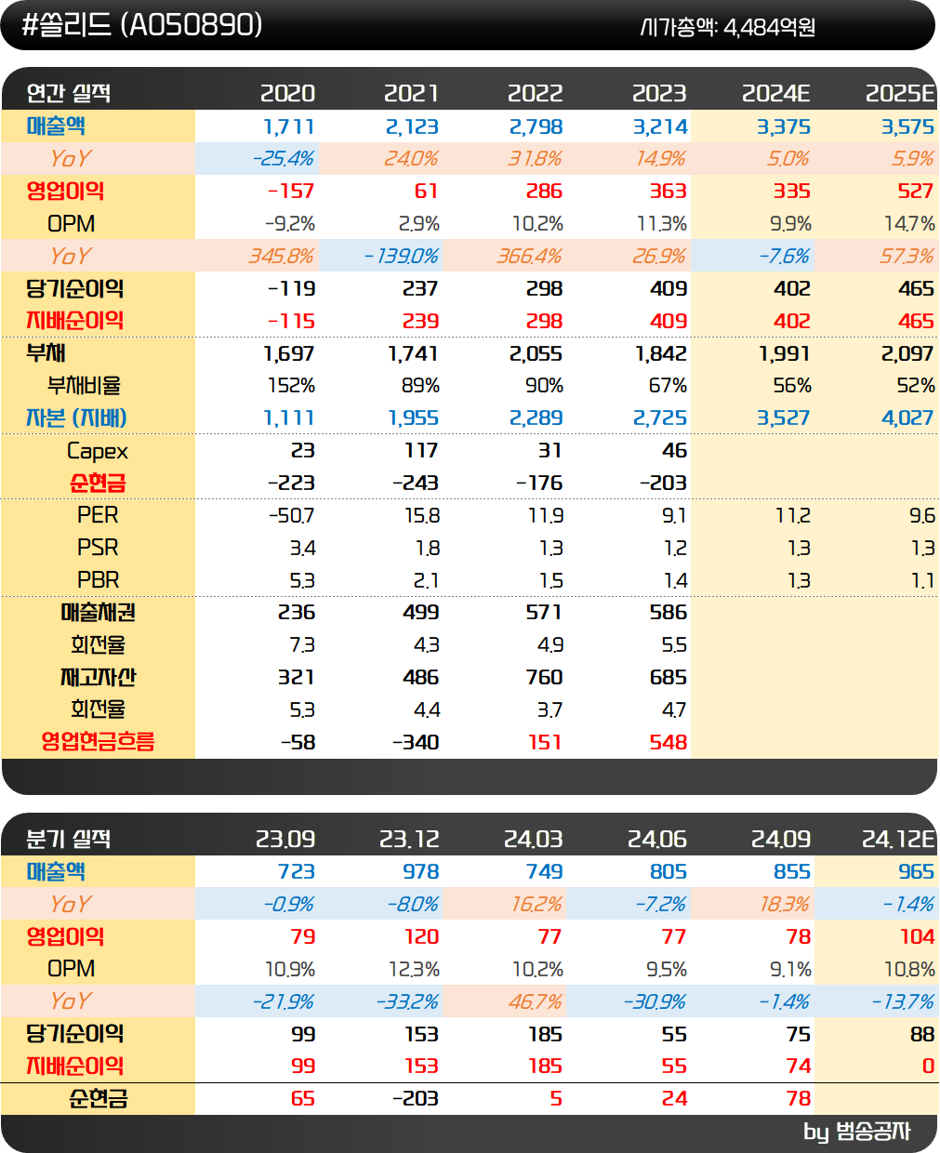The width and height of the screenshot is (940, 1153).
Task: Select the '자본 (지배)' row label
Action: pos(76,418)
